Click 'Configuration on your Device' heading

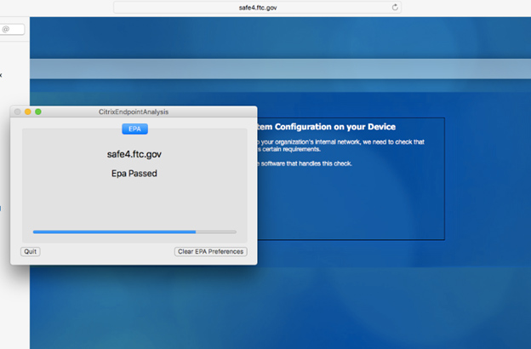click(335, 127)
